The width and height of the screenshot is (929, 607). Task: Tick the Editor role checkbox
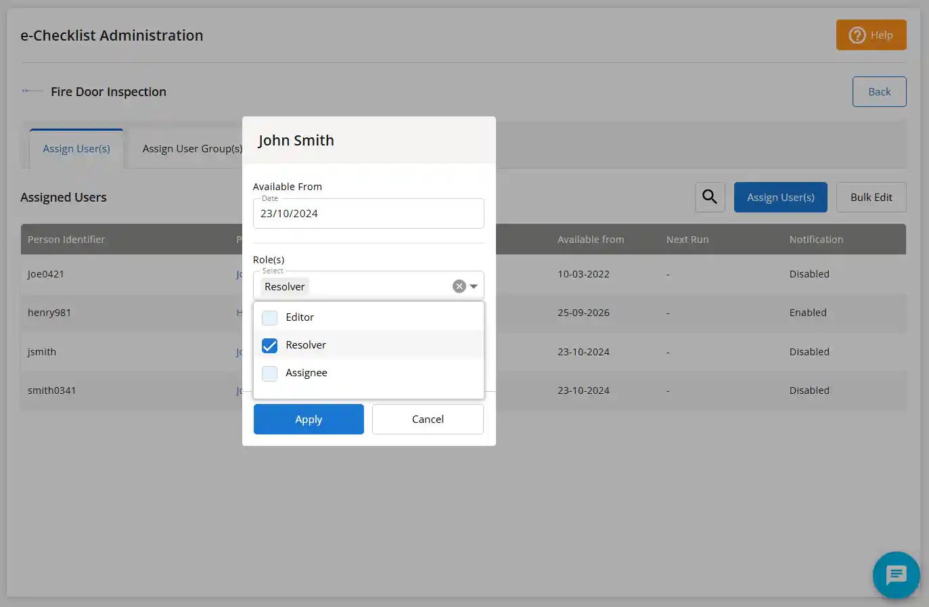(x=269, y=317)
